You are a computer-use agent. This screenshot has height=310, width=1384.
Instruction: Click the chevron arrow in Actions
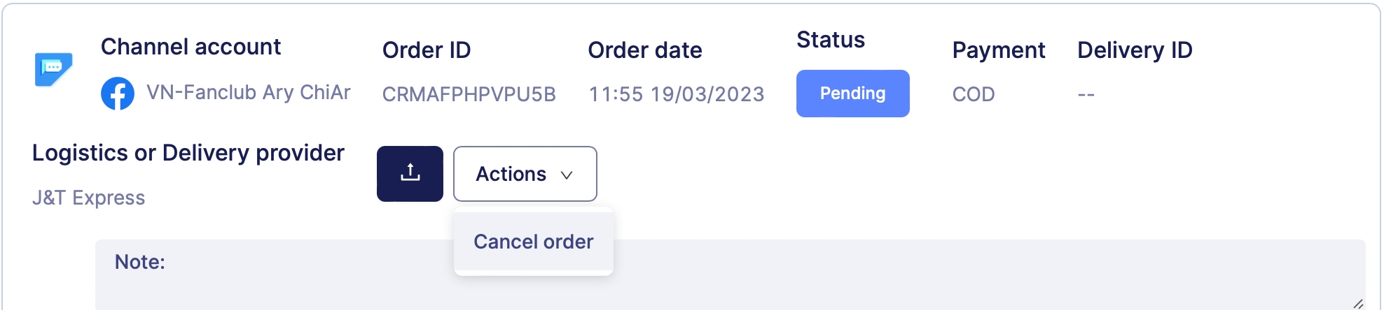pyautogui.click(x=567, y=175)
